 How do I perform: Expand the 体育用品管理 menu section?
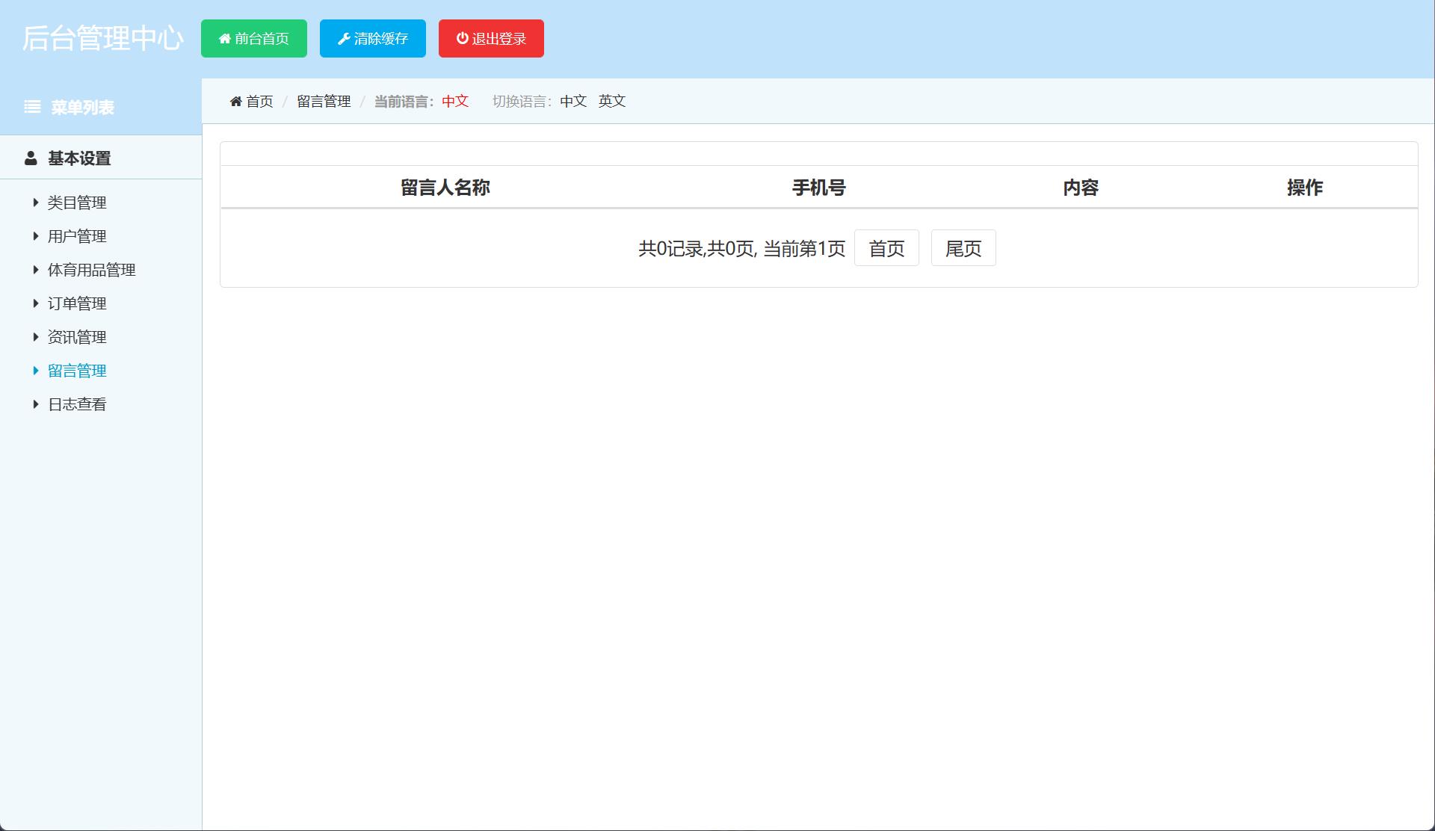coord(91,270)
